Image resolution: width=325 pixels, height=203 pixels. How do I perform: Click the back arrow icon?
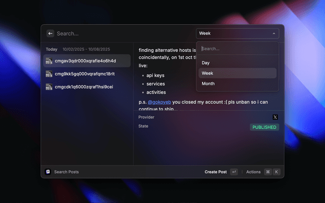coord(50,33)
